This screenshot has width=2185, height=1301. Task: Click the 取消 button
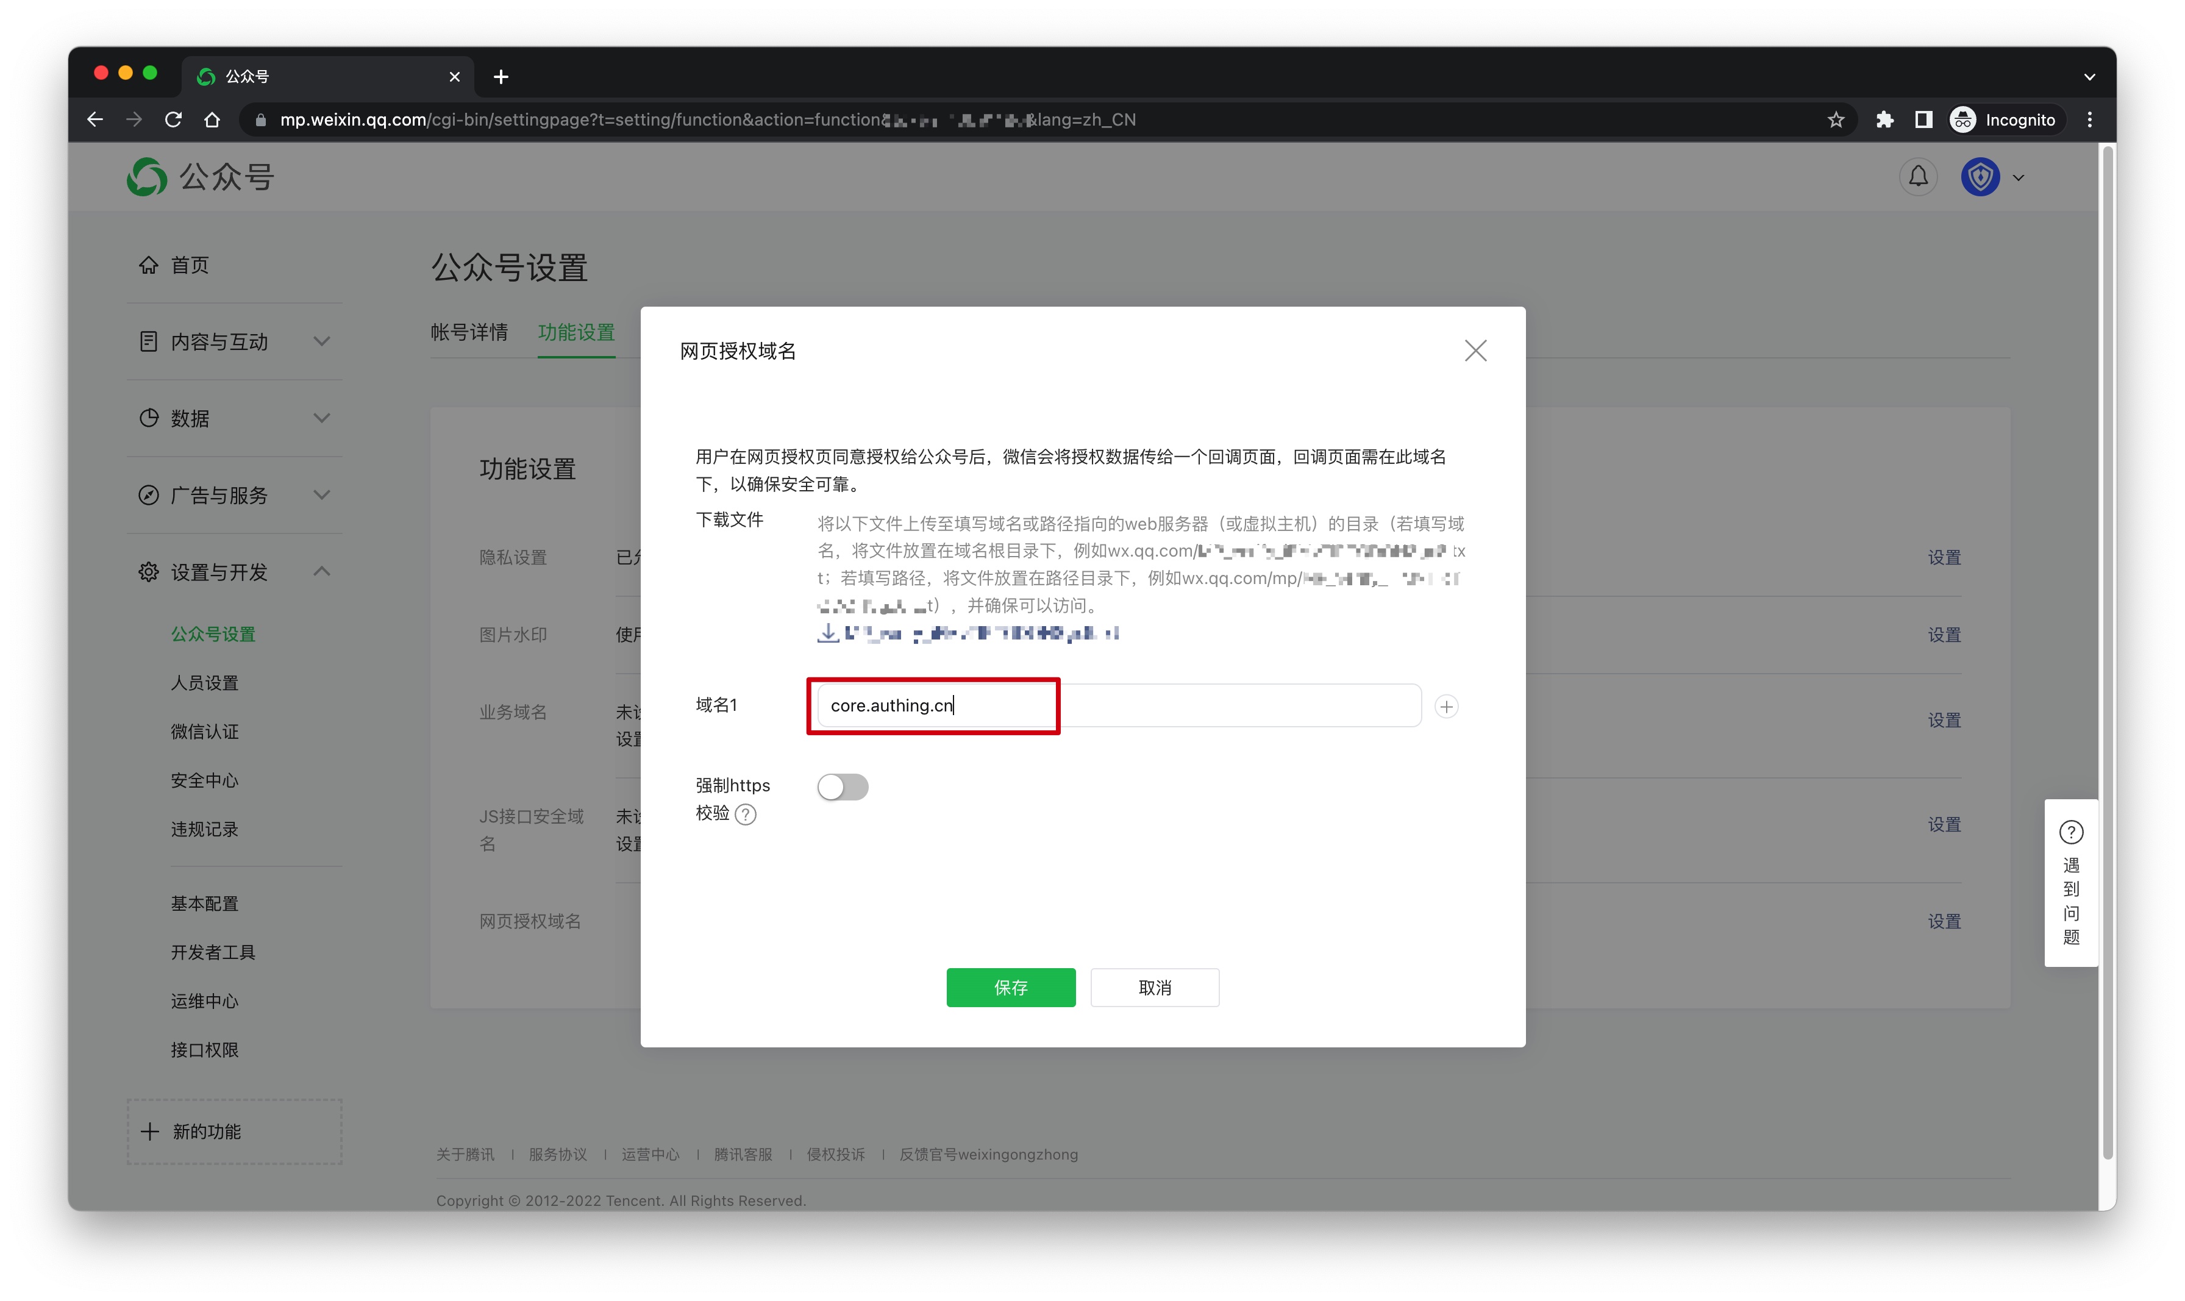1154,987
